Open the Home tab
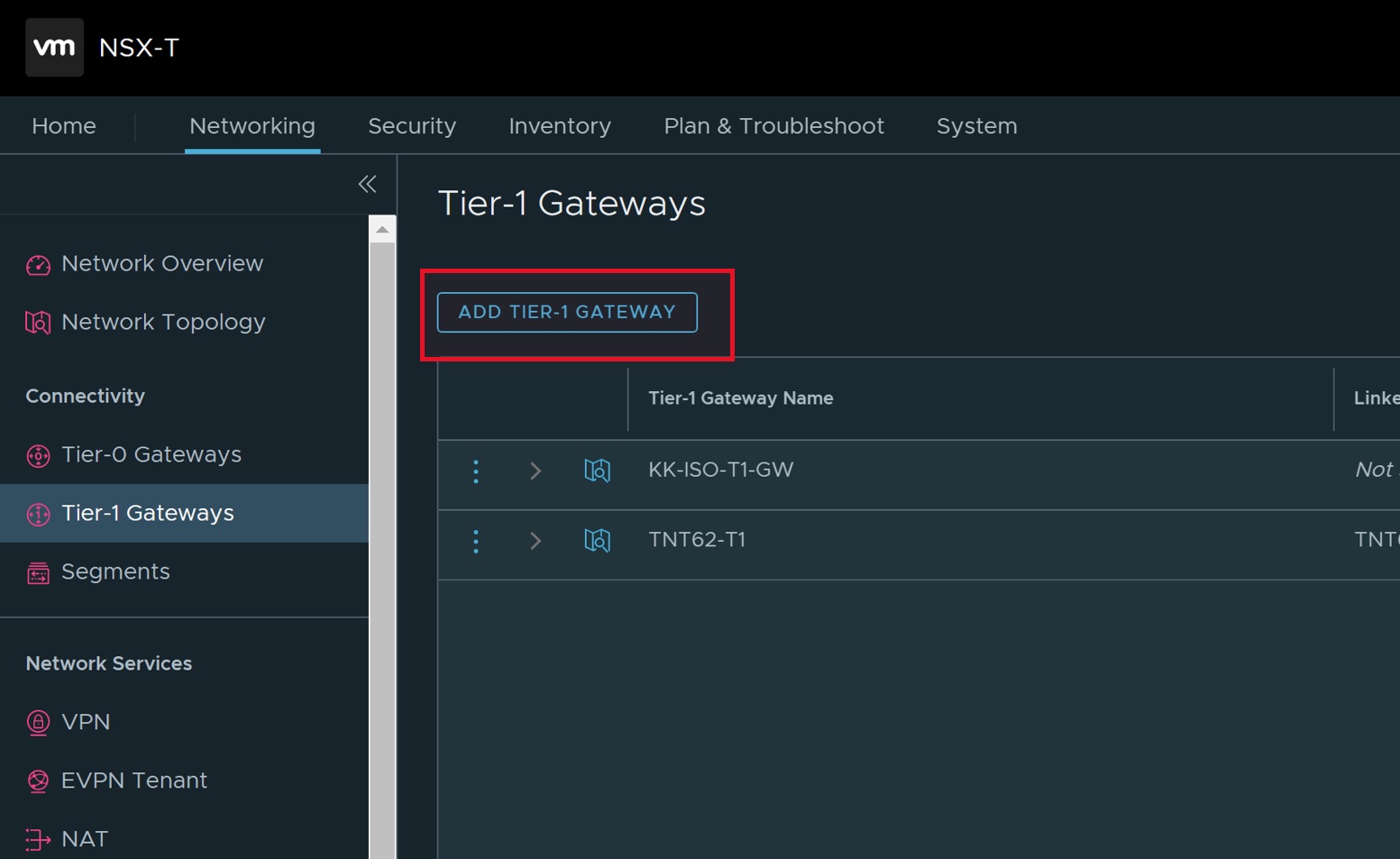 (64, 126)
